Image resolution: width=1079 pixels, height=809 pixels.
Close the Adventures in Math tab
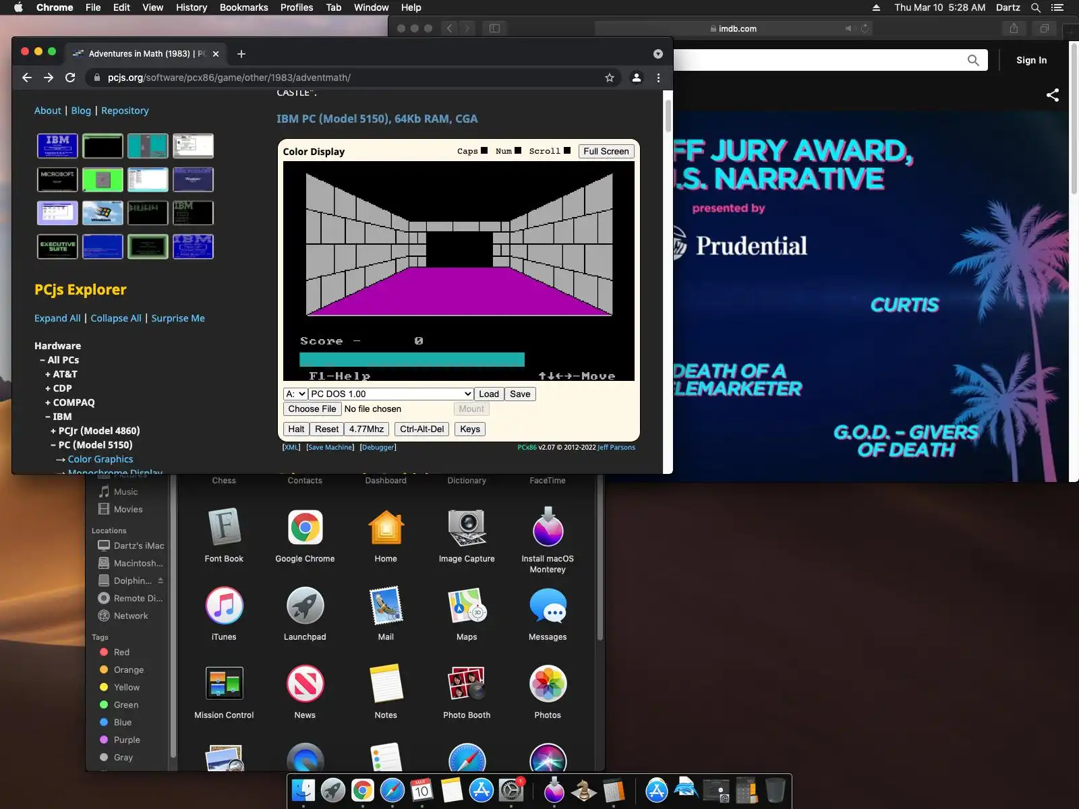[216, 54]
